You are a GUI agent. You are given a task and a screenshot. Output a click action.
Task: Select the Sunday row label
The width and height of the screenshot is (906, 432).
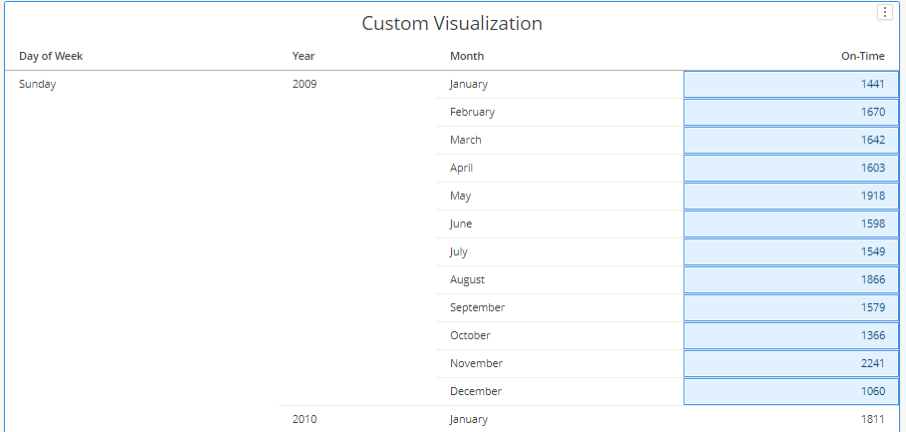(x=38, y=84)
